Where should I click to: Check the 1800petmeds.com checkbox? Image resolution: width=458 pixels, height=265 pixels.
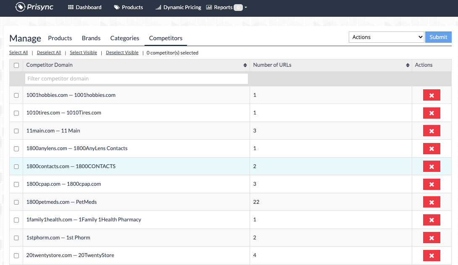pyautogui.click(x=16, y=202)
